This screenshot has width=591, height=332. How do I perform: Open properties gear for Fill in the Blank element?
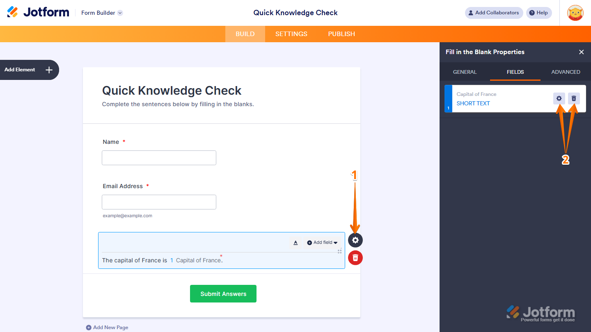[355, 240]
